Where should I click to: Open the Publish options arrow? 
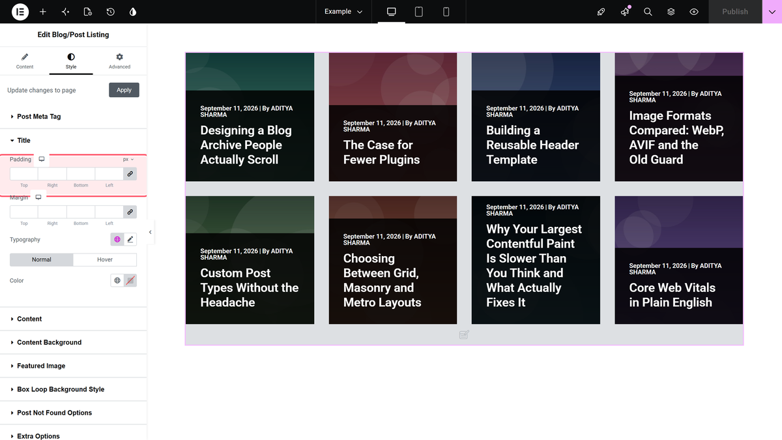click(772, 12)
